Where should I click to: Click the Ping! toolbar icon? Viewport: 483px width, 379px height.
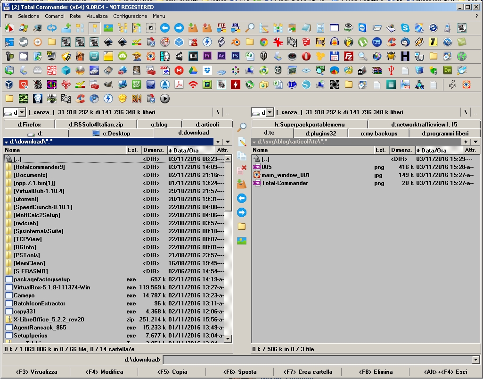320,42
